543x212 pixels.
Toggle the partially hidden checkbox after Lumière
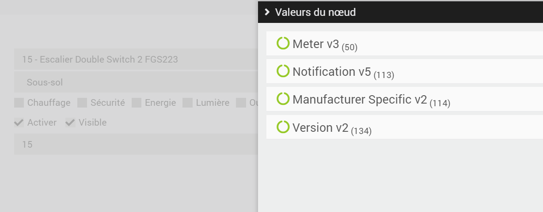click(241, 103)
